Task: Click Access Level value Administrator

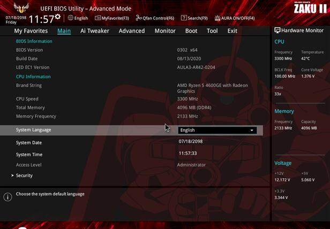Action: point(191,165)
